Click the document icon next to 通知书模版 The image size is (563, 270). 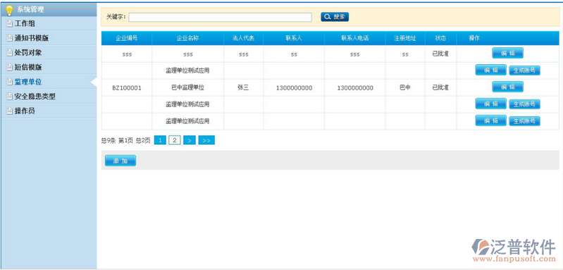[10, 38]
